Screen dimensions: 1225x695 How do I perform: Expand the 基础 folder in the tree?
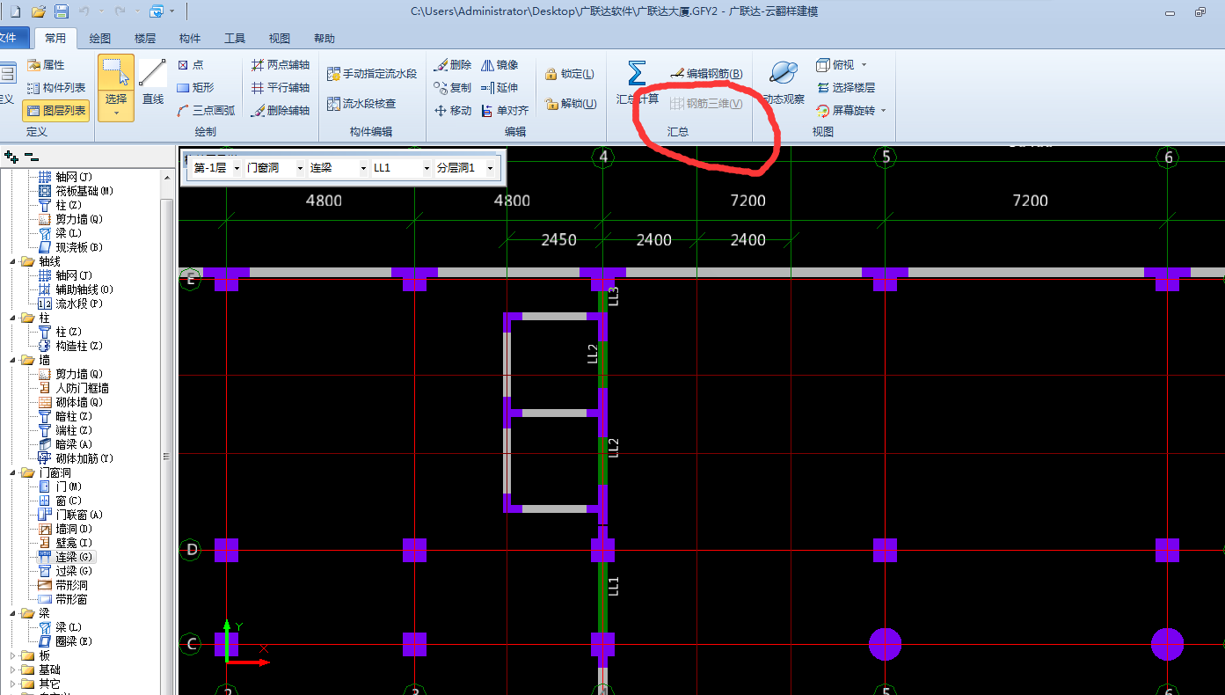[x=13, y=669]
